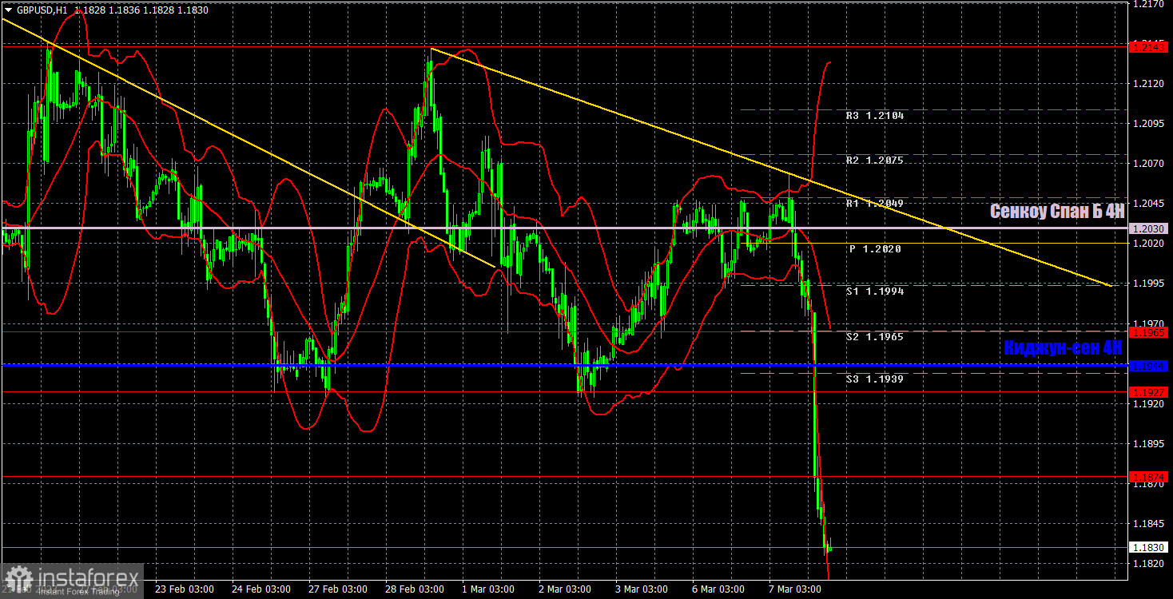The height and width of the screenshot is (599, 1173).
Task: Select the OHLC values 1.1828 1.1836 1.1828 1.1830
Action: point(141,10)
